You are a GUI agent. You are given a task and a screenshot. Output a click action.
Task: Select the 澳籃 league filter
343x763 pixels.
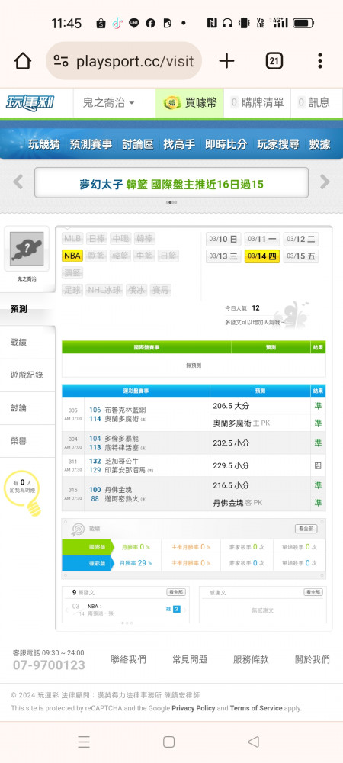[72, 273]
